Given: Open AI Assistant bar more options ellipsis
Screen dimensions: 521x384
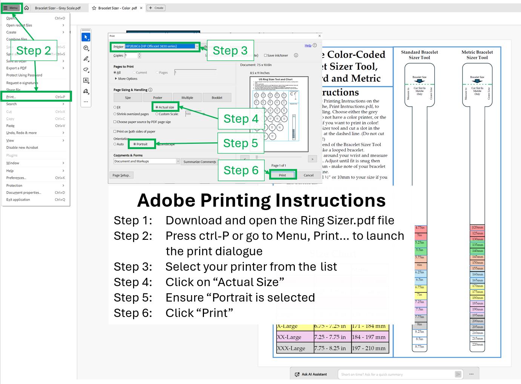Looking at the screenshot, I should click(x=471, y=374).
